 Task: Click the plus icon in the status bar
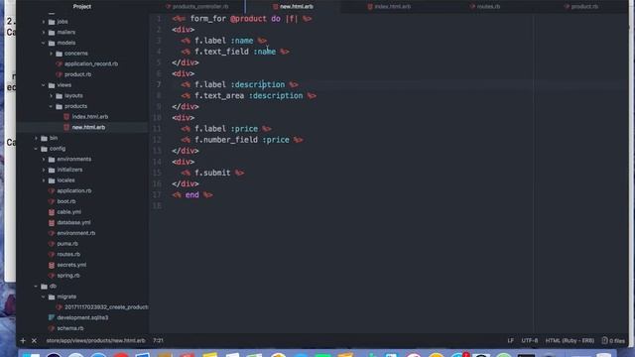coord(23,341)
